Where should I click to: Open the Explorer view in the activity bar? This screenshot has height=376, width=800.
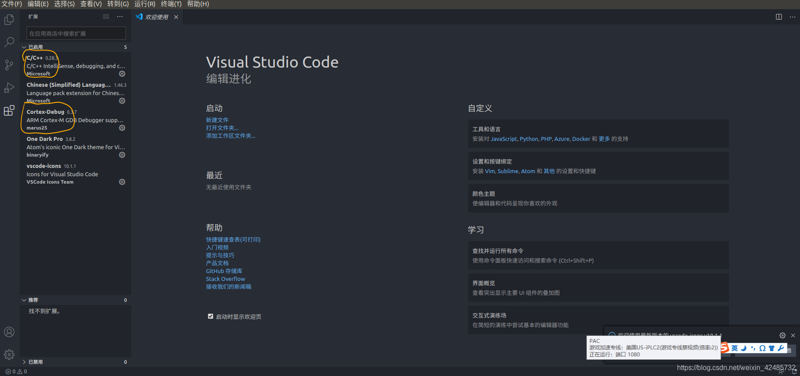pos(9,20)
